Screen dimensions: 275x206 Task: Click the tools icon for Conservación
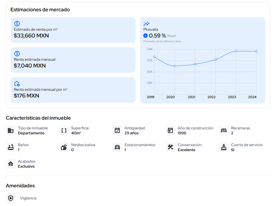170,147
